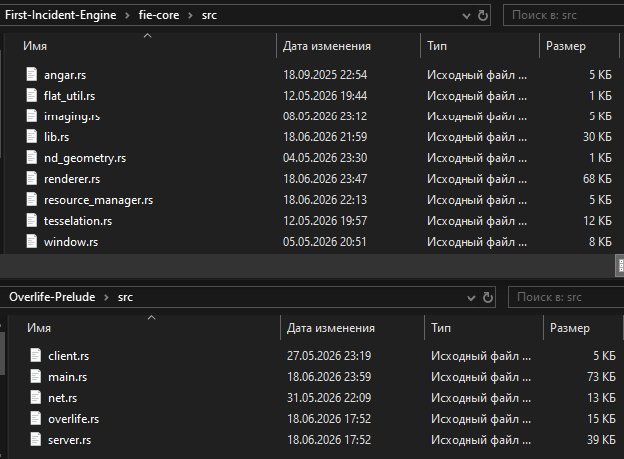Open address history dropdown in Overlife-Prelude window
The height and width of the screenshot is (459, 624).
[470, 298]
